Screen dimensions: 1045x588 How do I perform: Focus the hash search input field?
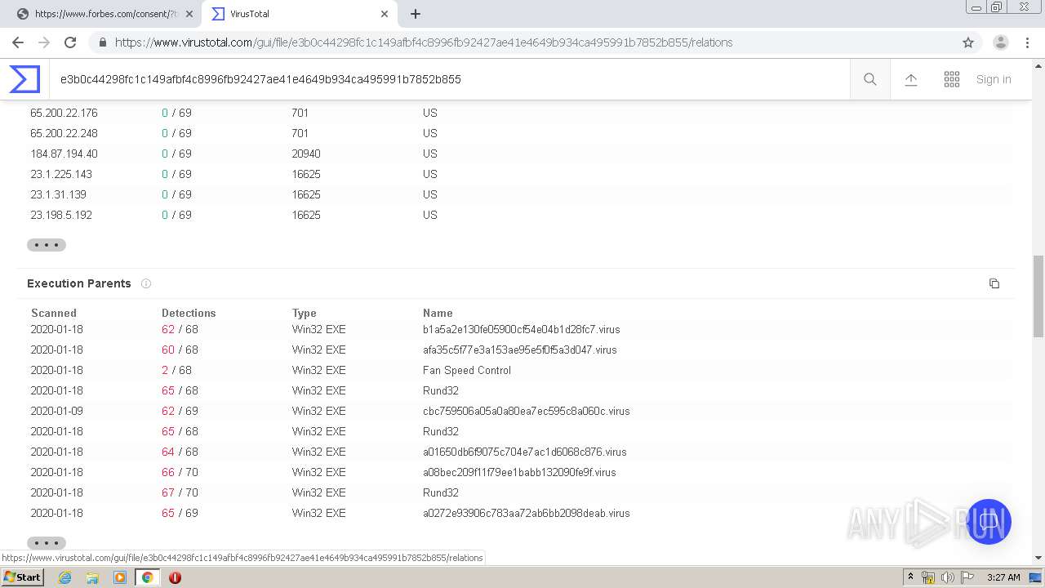449,79
